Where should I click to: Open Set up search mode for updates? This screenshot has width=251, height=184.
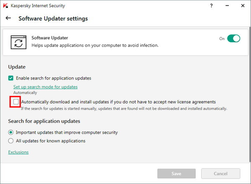coord(45,87)
